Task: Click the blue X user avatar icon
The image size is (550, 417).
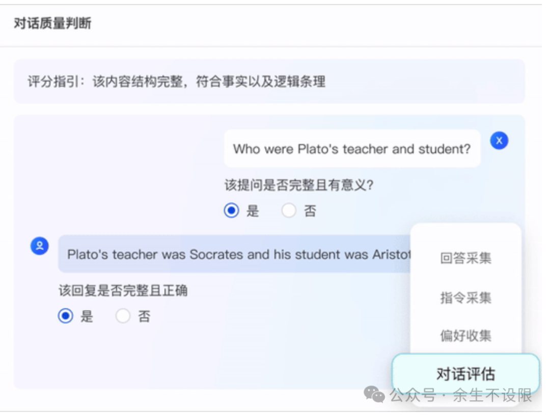Action: [x=499, y=141]
